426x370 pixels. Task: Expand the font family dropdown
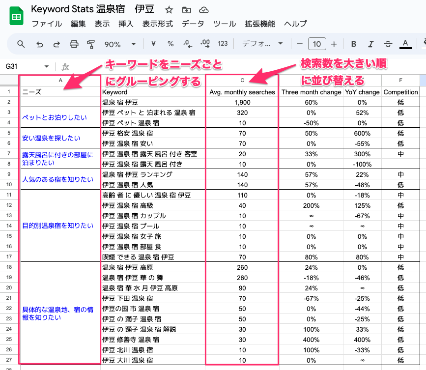[262, 43]
